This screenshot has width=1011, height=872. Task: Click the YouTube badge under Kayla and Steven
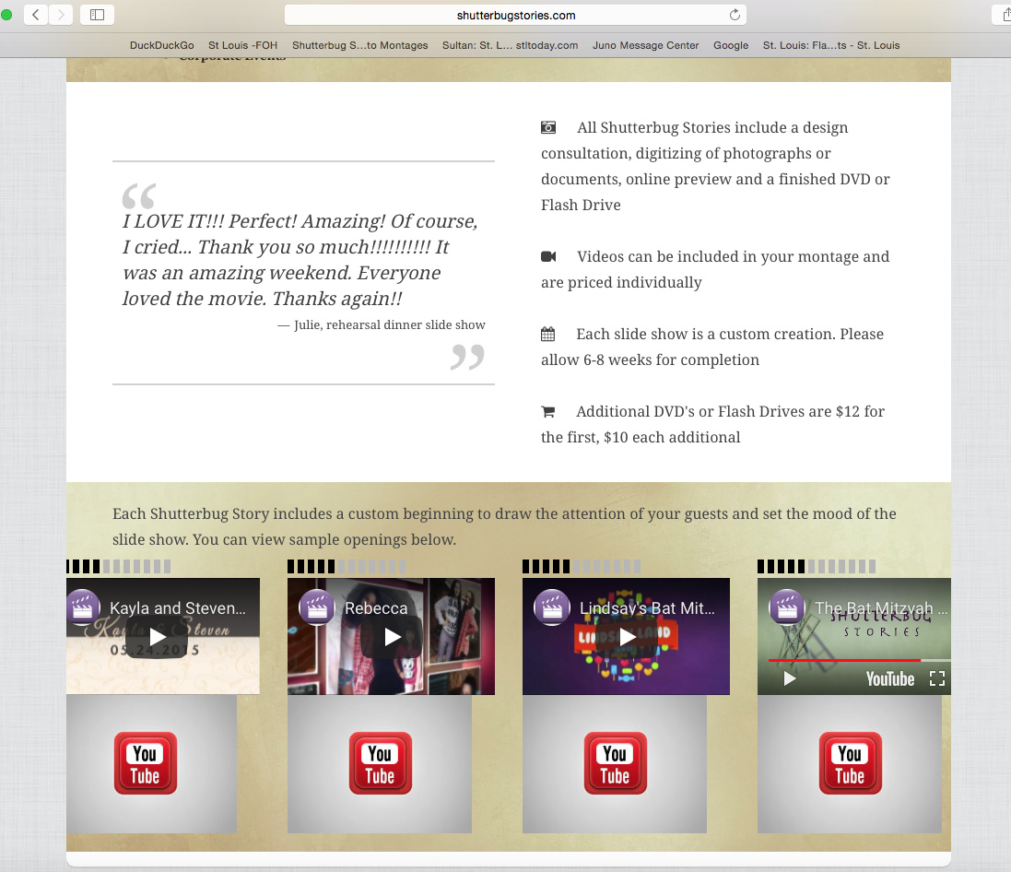point(146,763)
